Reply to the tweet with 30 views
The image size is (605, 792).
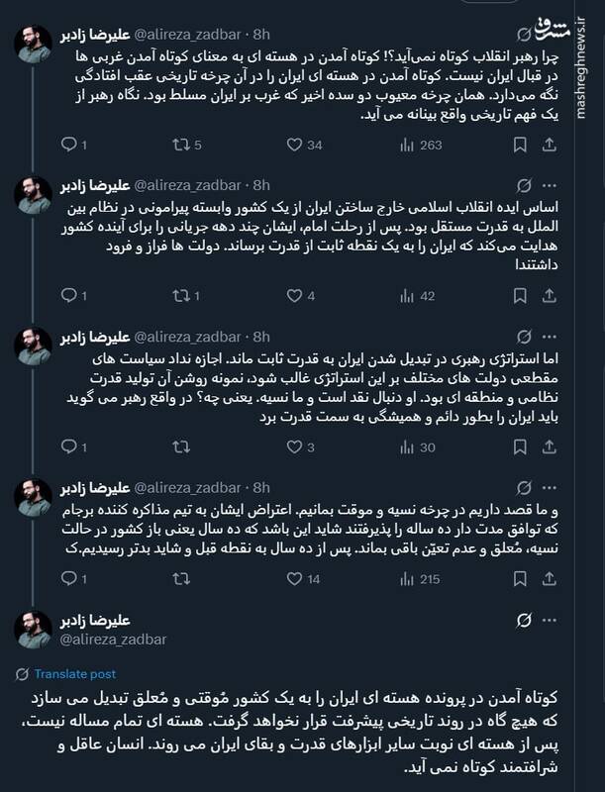[x=69, y=447]
